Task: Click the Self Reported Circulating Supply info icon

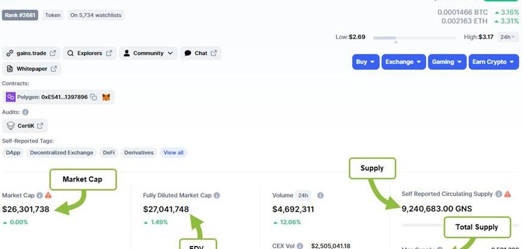Action: click(x=498, y=194)
